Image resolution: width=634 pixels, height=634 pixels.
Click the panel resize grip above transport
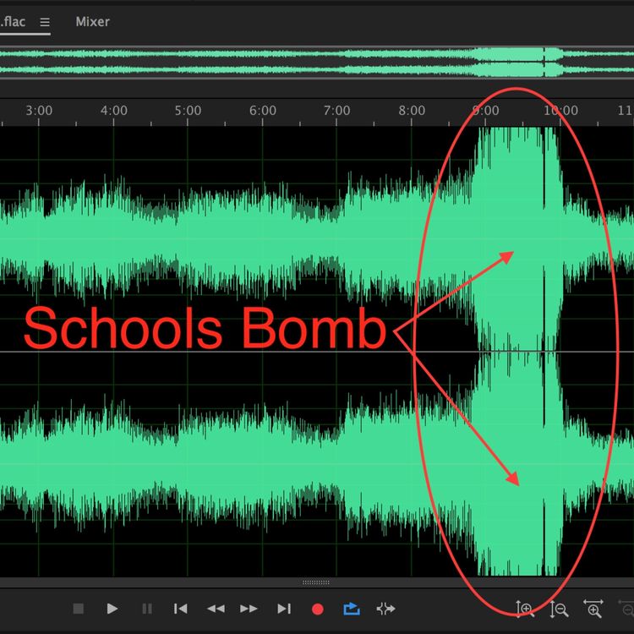[x=316, y=582]
